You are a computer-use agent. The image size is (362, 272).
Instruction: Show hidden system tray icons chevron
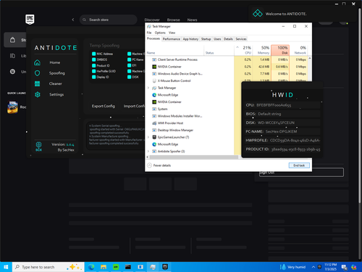coord(313,267)
